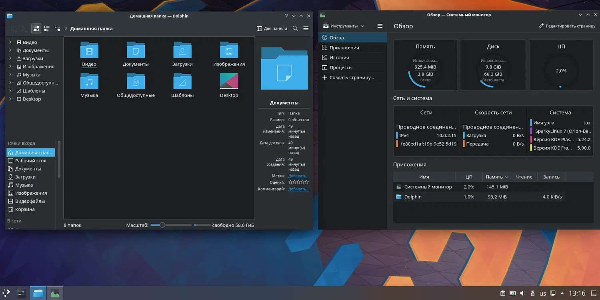Open the network tray icon

coord(553,294)
